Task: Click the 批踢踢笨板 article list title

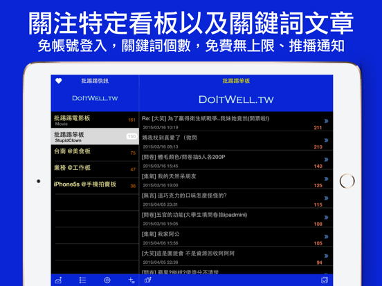Action: (236, 81)
